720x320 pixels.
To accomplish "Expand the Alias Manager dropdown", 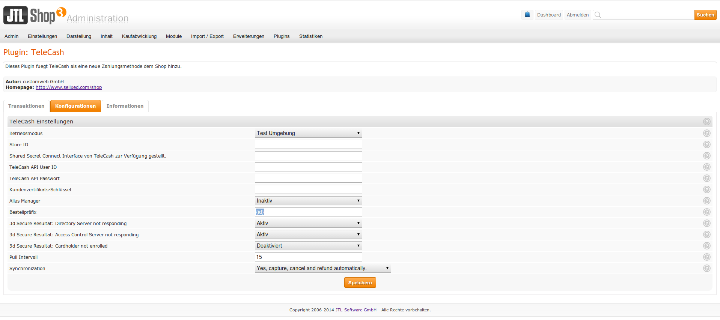I will coord(308,201).
